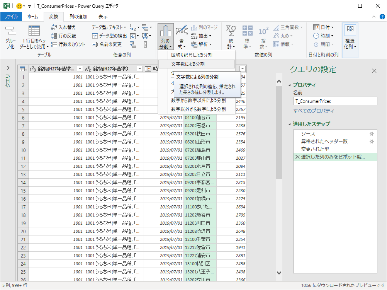
Task: Delete the selected pivot step with X
Action: click(297, 157)
